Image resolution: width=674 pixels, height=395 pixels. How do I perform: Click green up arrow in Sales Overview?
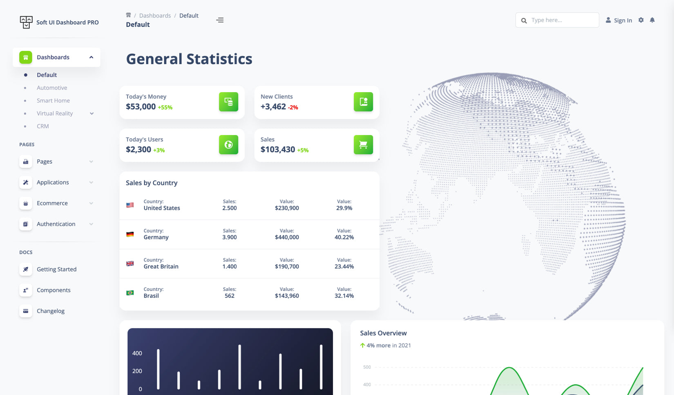362,345
